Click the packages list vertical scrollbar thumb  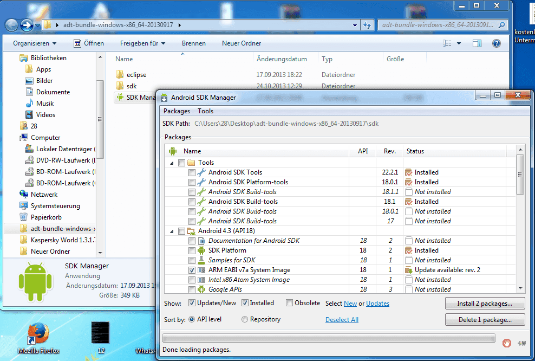coord(520,174)
